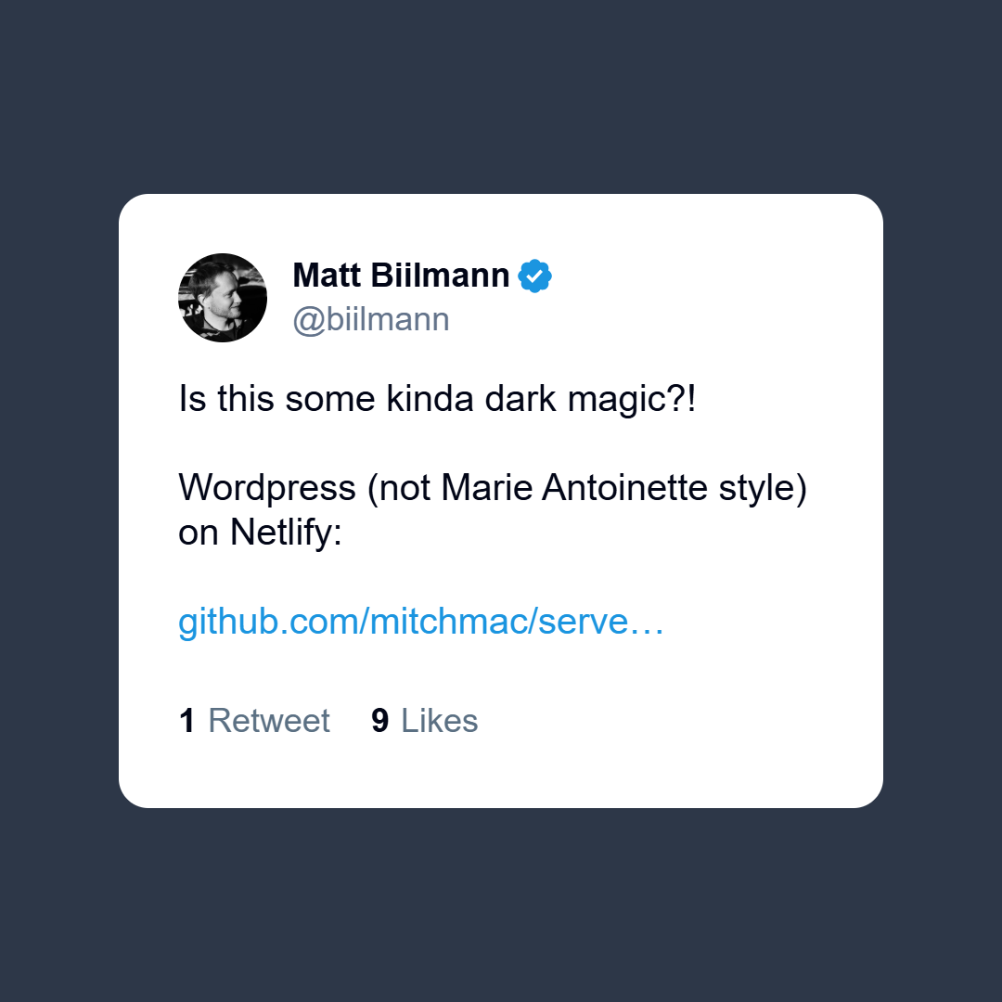The width and height of the screenshot is (1002, 1002).
Task: Select the likes count number 9
Action: pyautogui.click(x=380, y=721)
